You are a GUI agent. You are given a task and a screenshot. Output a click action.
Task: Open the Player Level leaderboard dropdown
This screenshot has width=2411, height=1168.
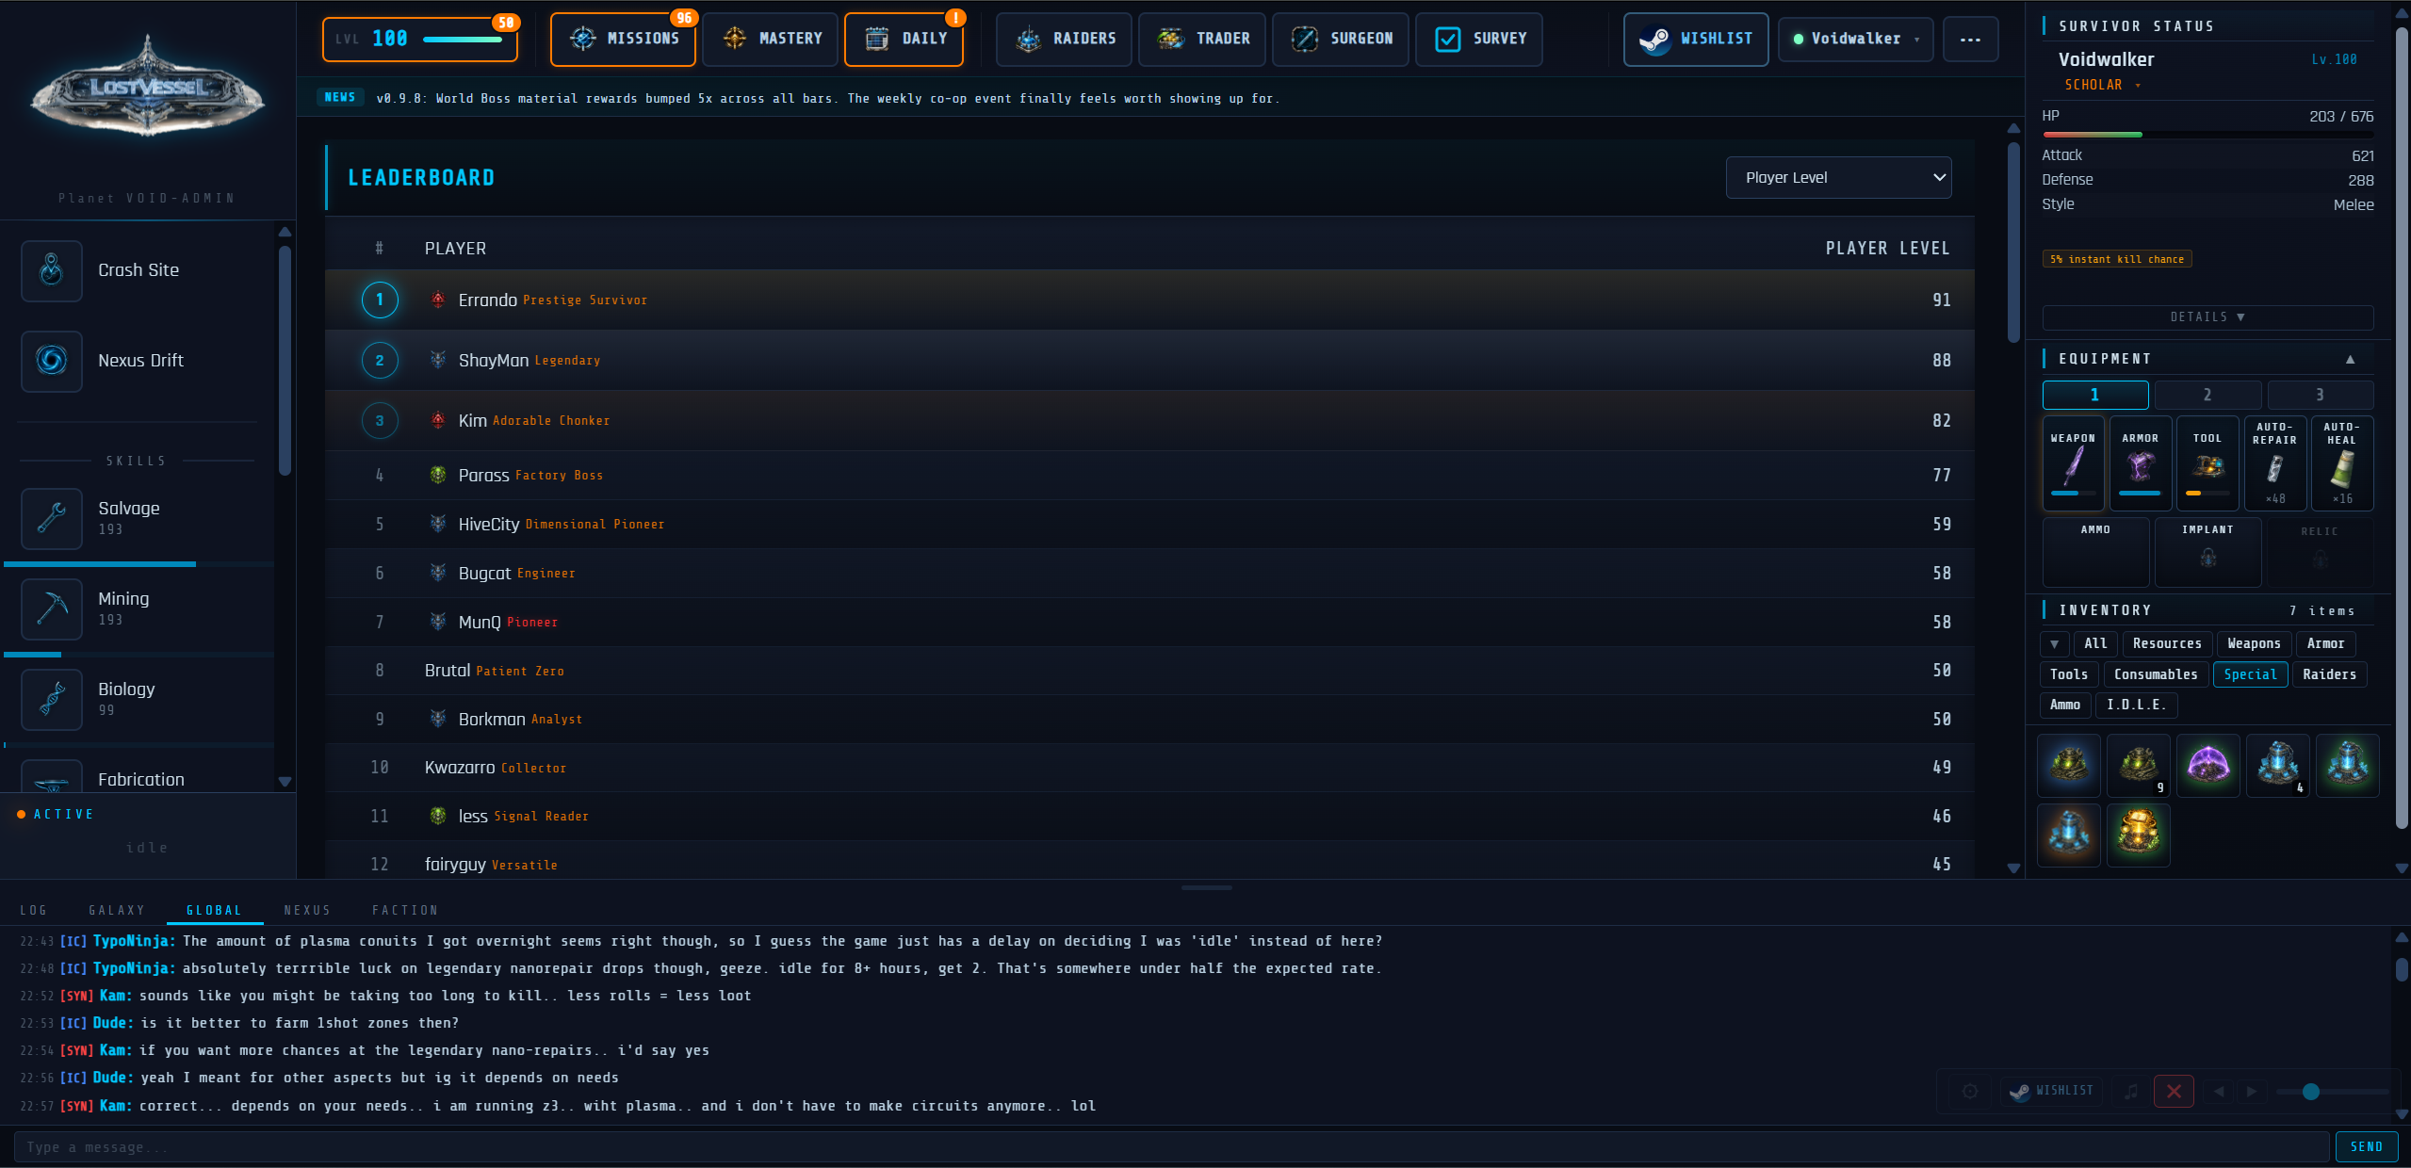coord(1838,178)
